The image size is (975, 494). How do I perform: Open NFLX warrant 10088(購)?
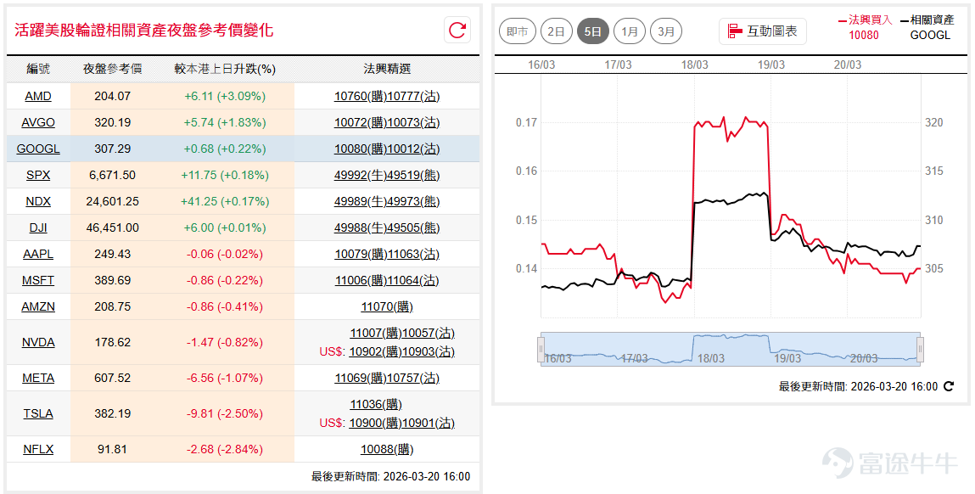387,449
